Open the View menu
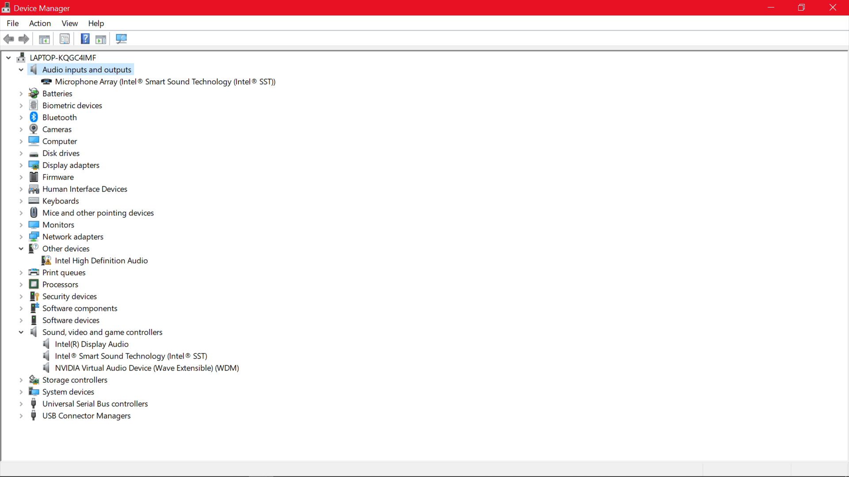The image size is (849, 477). [69, 23]
